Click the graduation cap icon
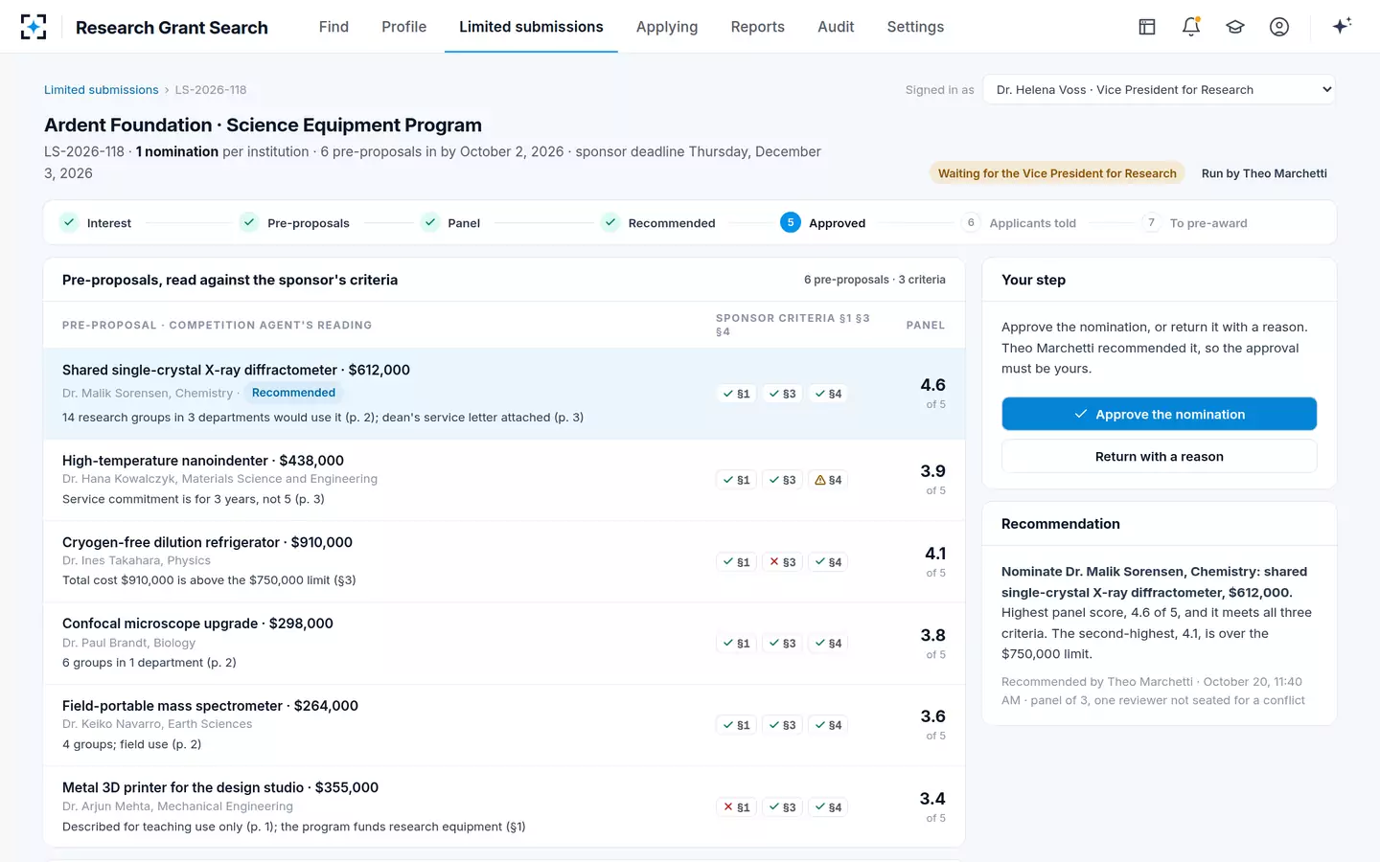 (x=1235, y=27)
